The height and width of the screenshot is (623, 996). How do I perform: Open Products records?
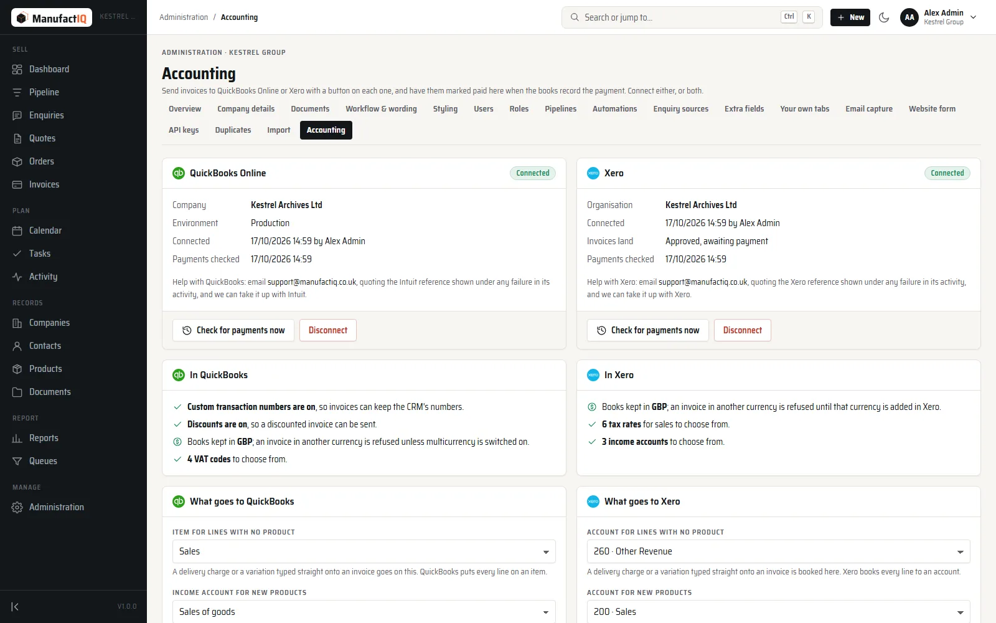tap(73, 369)
